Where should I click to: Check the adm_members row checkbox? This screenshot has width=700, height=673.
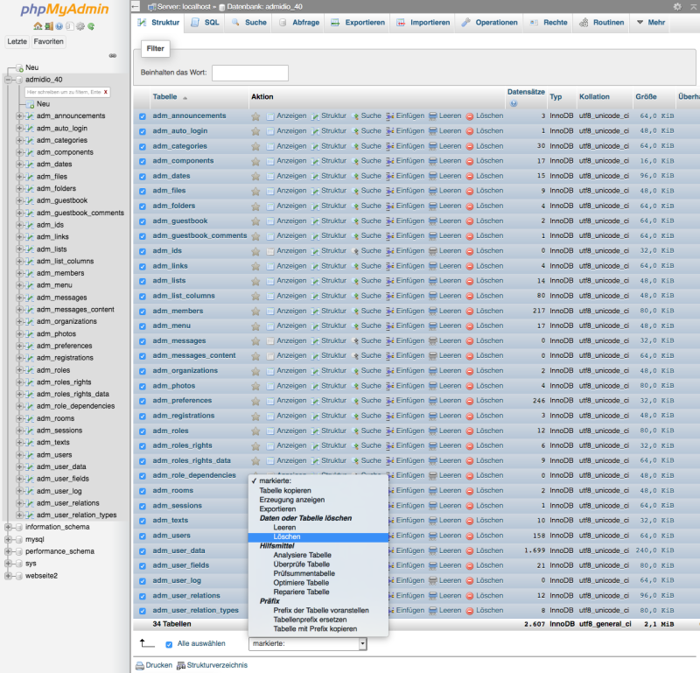pos(142,311)
